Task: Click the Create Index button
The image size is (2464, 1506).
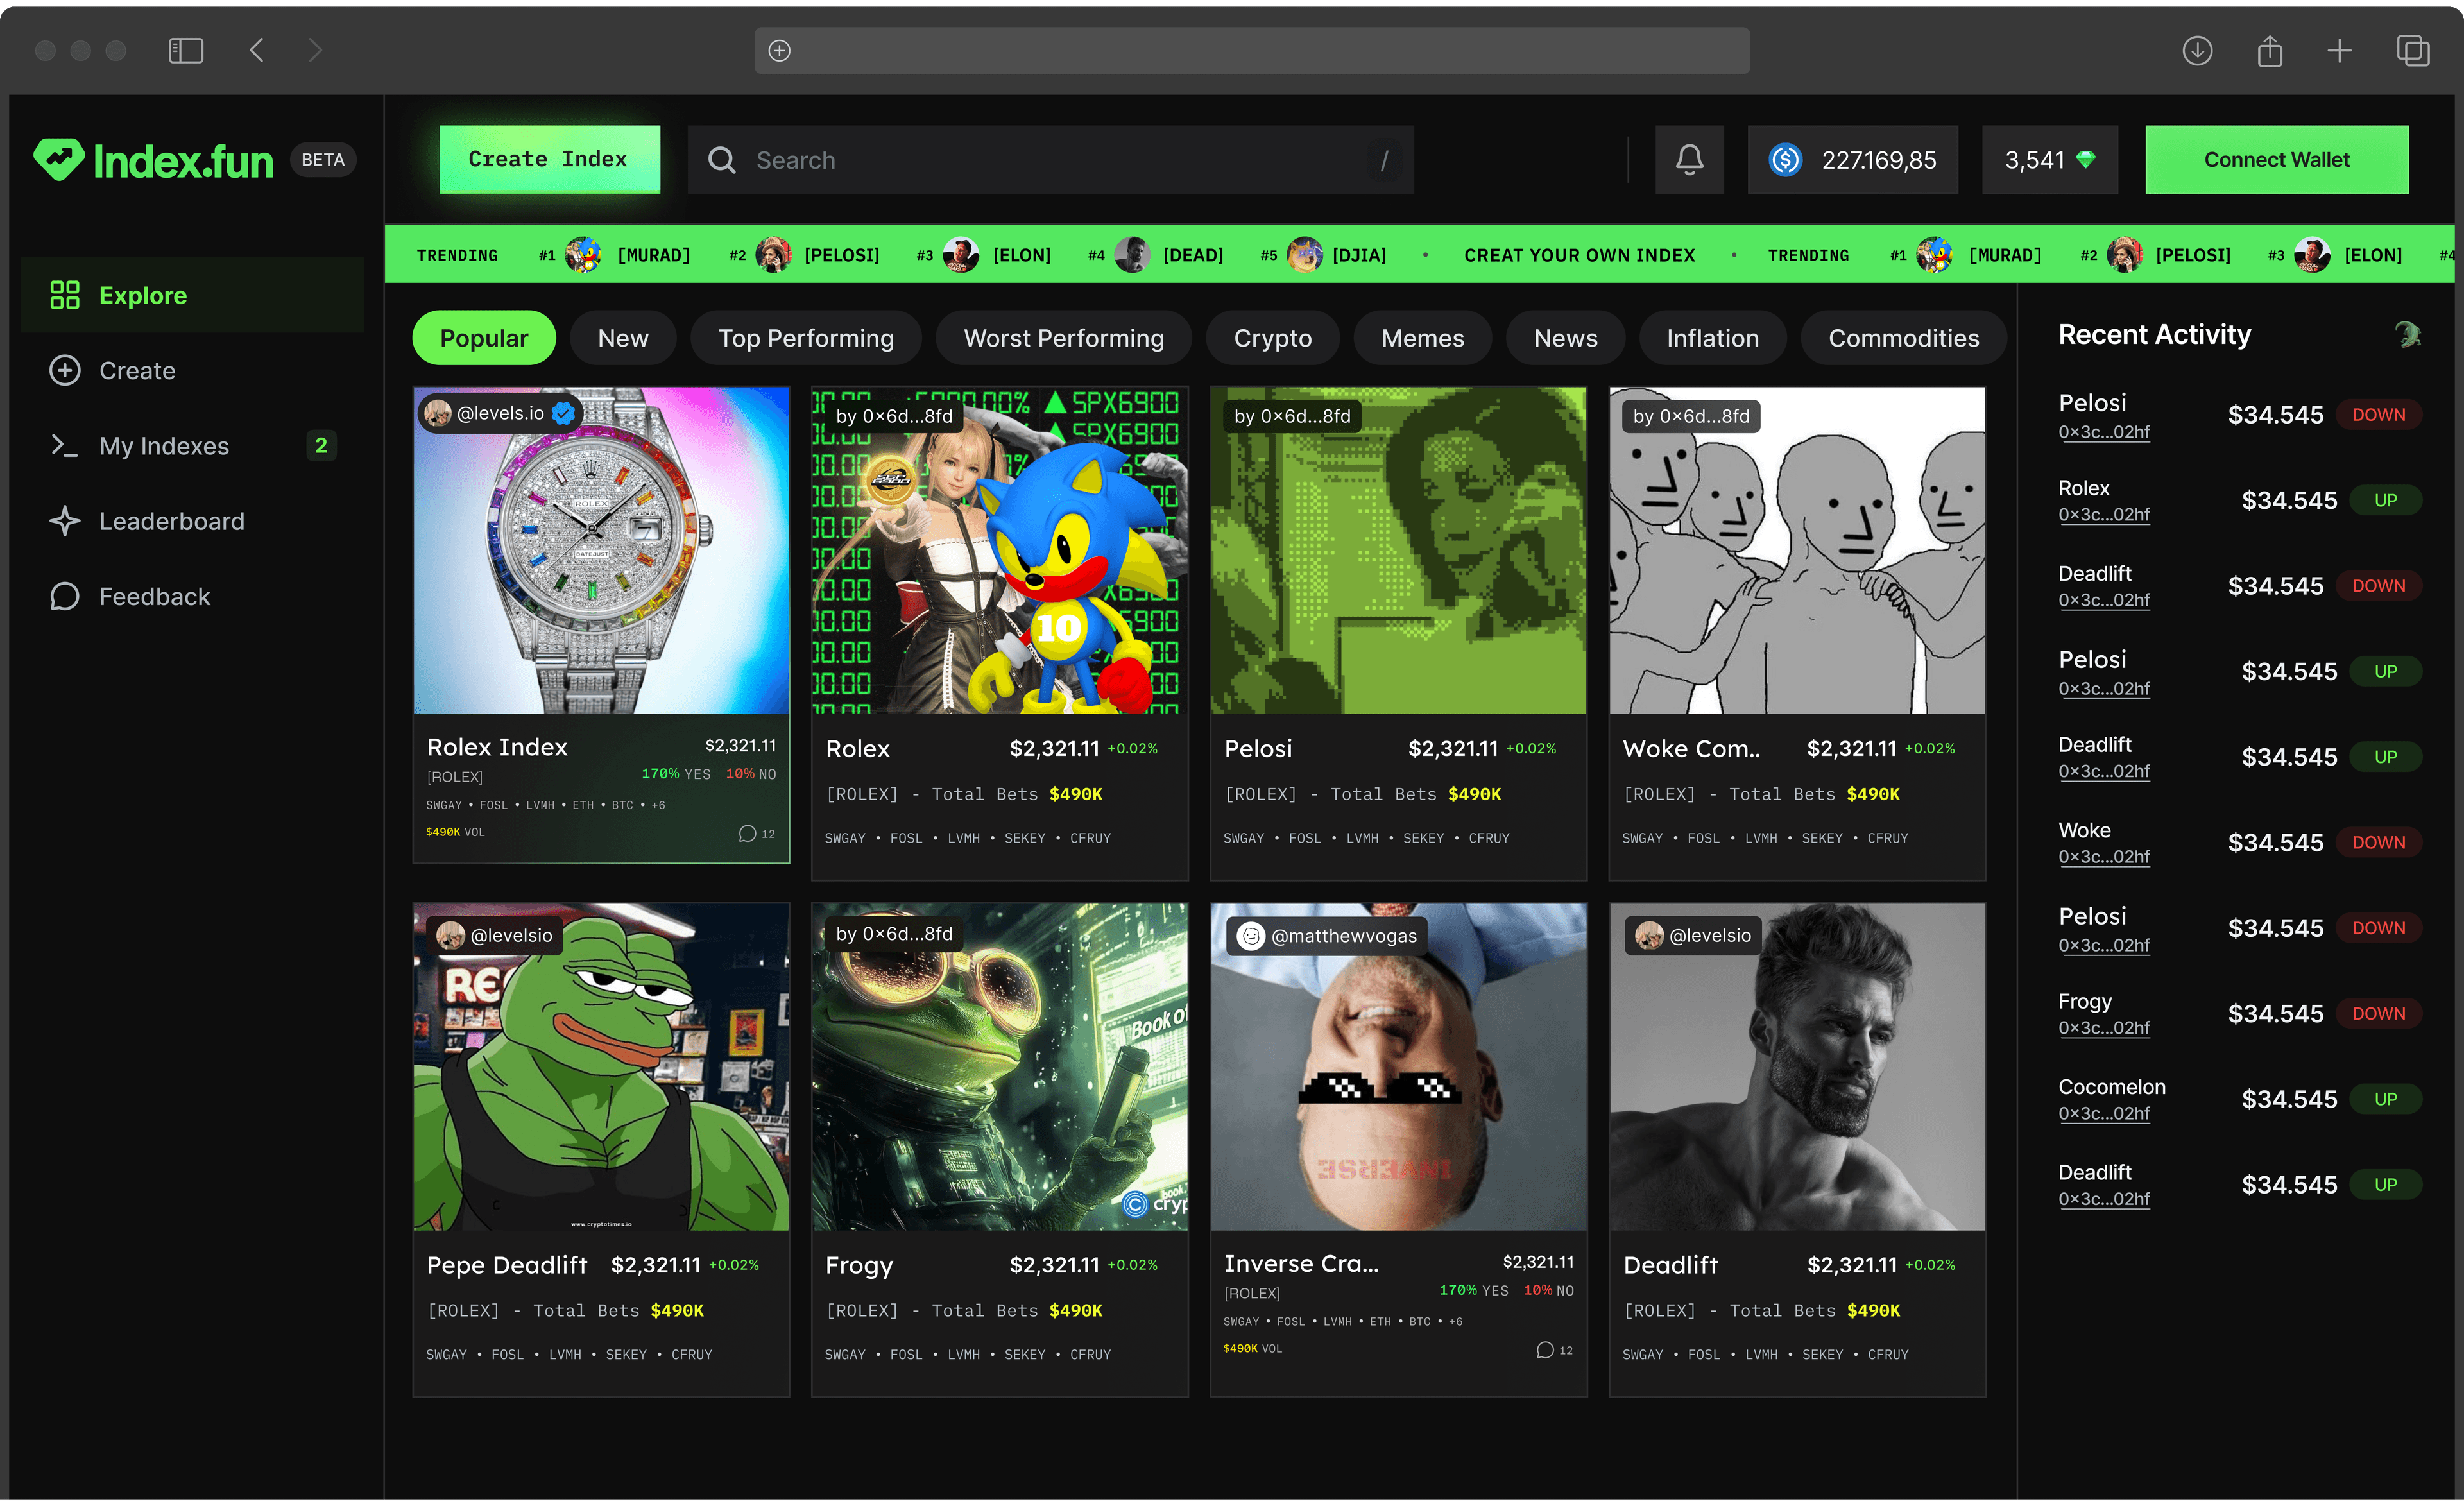Action: pos(550,160)
